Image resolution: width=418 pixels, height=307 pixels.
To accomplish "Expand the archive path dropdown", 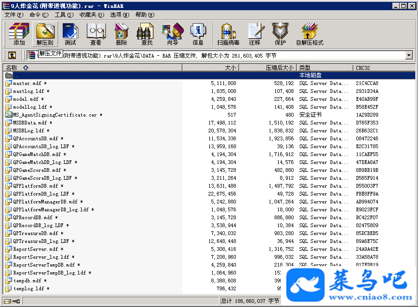I will (409, 55).
